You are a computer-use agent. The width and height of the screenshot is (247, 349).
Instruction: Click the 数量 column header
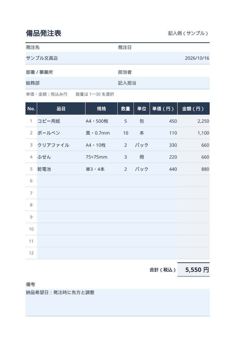[126, 109]
